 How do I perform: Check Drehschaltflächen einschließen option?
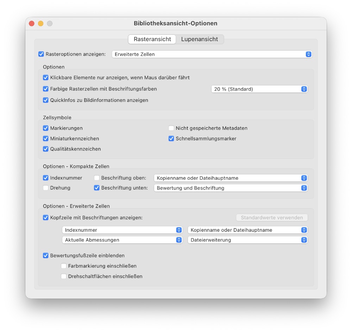point(64,276)
